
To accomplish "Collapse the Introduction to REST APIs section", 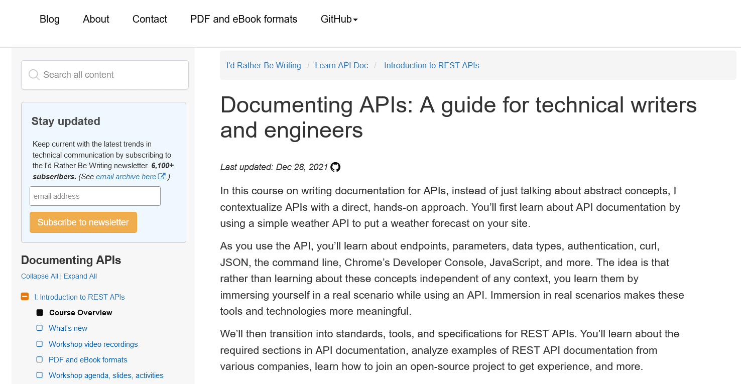I will pos(25,297).
